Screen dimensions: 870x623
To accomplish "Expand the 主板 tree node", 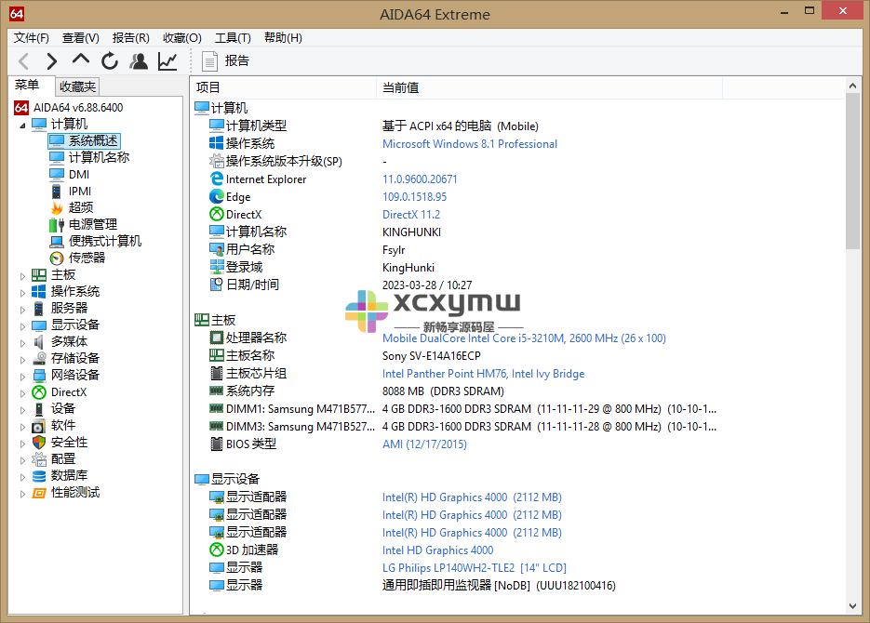I will [22, 273].
